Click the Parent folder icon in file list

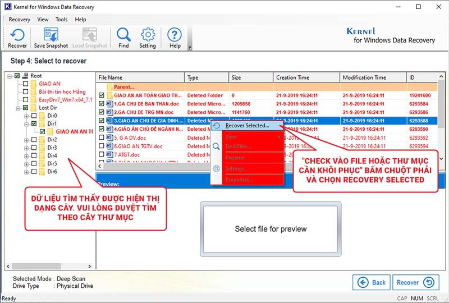(109, 87)
